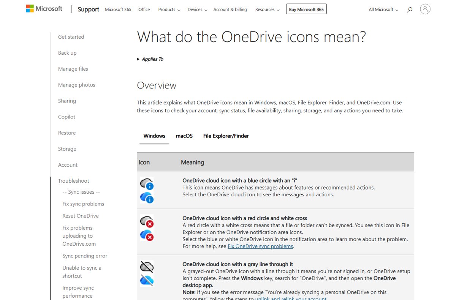Click the gray line through it row title

coord(238,264)
